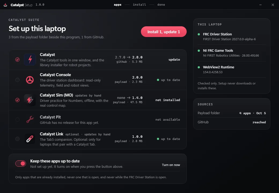Click the 'Payload folder' source row label

point(209,113)
